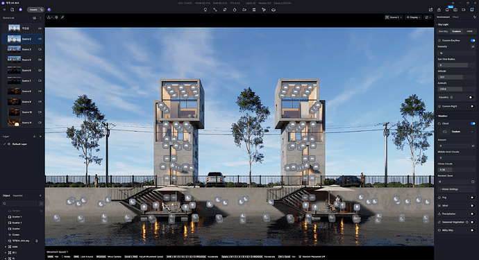Click the purple sphere icon next to Assets

[x=49, y=10]
